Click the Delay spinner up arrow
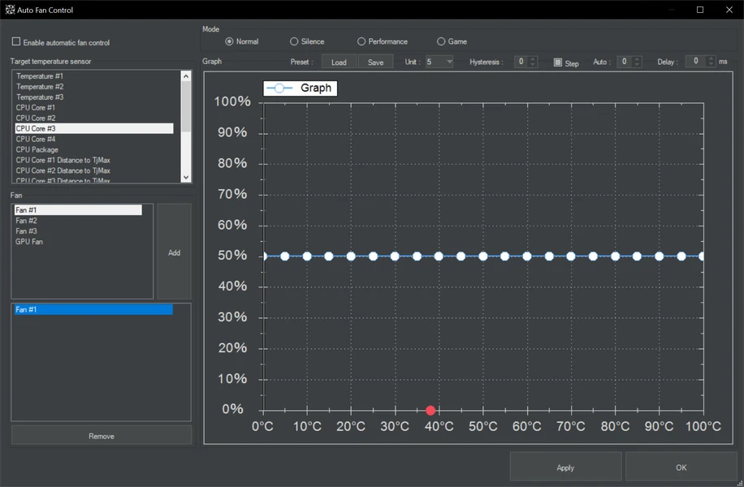This screenshot has width=744, height=487. (711, 58)
